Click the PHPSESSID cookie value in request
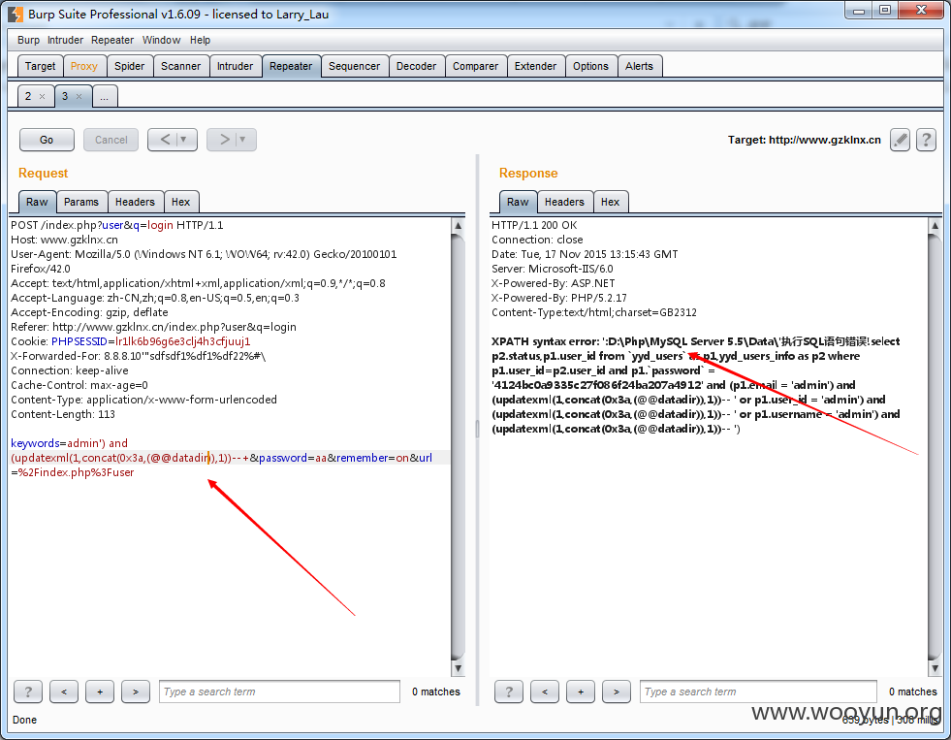The image size is (951, 740). point(182,341)
